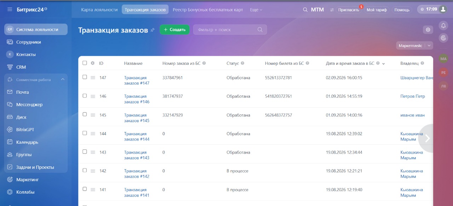This screenshot has height=206, width=453.
Task: Select the checkbox for row ID 142
Action: (x=85, y=170)
